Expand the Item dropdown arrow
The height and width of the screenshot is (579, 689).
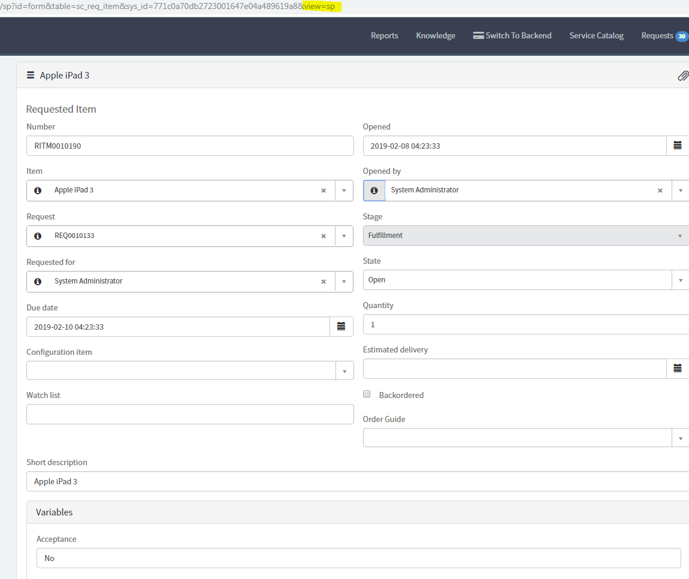(x=344, y=191)
